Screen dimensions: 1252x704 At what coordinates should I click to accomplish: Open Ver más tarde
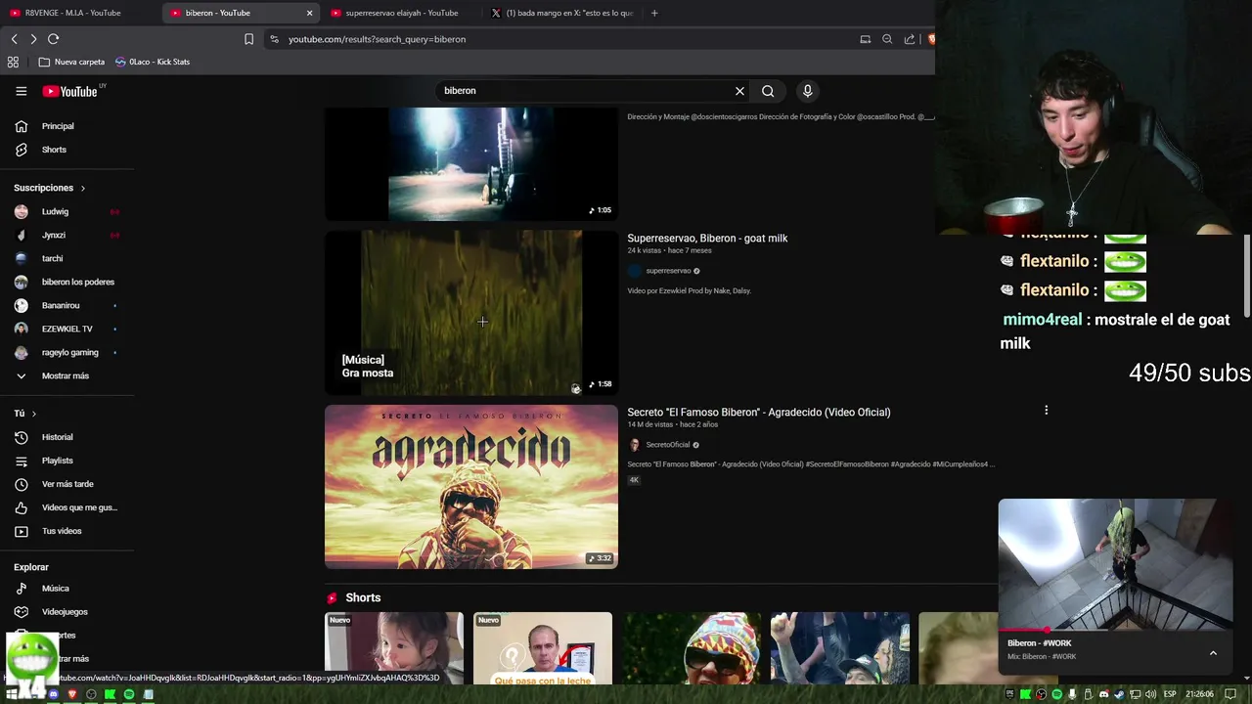pyautogui.click(x=67, y=484)
